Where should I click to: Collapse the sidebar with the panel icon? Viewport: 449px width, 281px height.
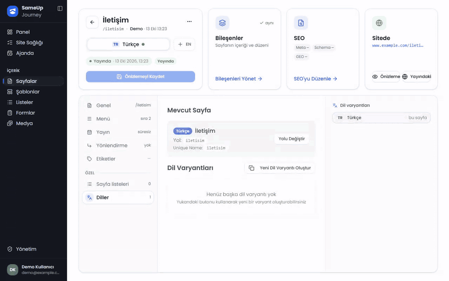click(60, 9)
